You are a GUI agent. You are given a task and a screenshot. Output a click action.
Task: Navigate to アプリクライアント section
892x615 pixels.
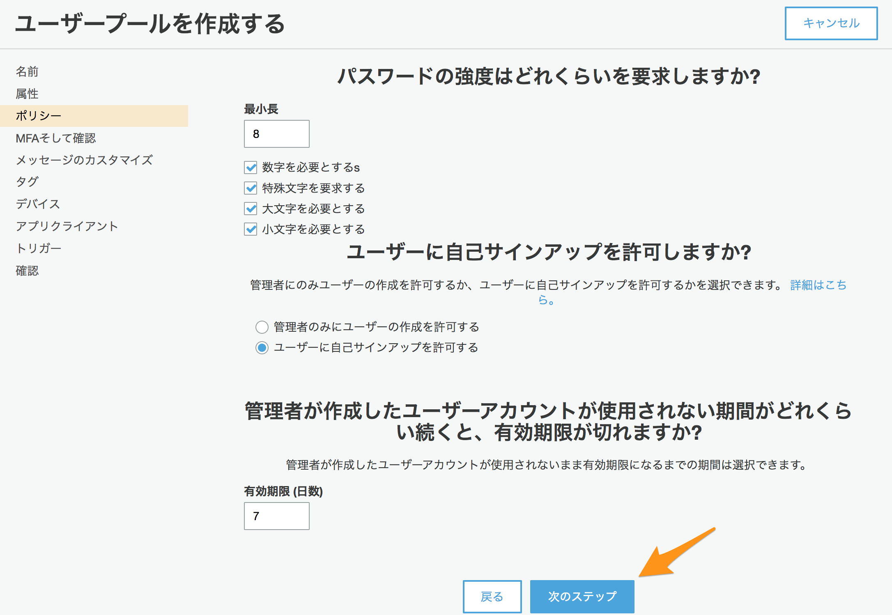(67, 226)
